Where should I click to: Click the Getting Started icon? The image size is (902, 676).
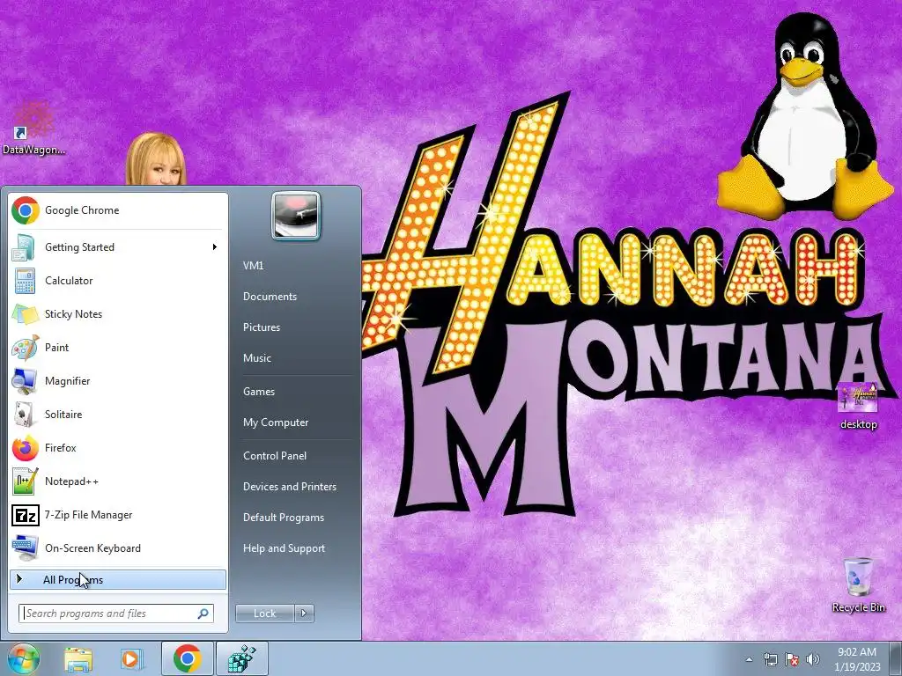pos(25,247)
